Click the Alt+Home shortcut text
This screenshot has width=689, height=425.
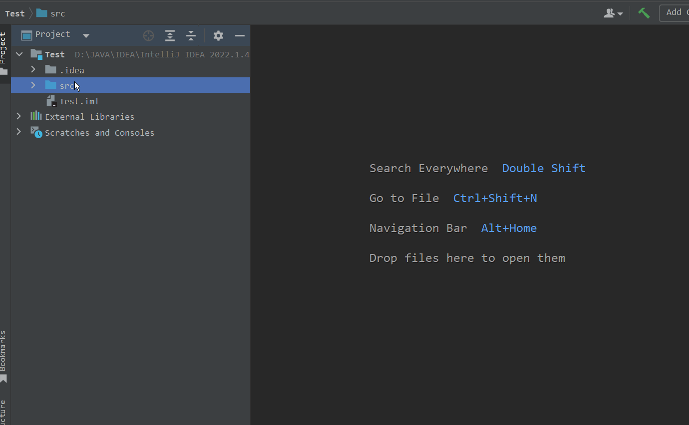(509, 228)
